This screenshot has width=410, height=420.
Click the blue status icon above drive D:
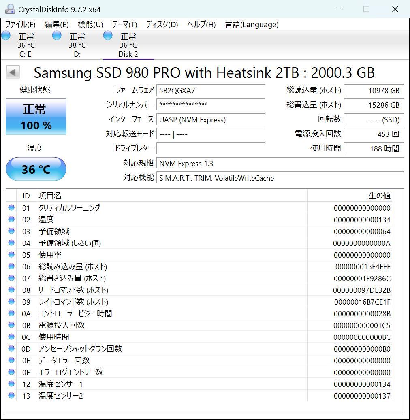[x=56, y=36]
